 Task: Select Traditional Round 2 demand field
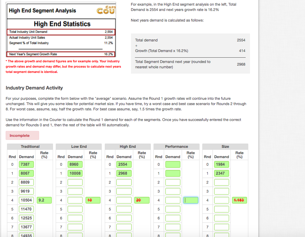pyautogui.click(x=26, y=182)
